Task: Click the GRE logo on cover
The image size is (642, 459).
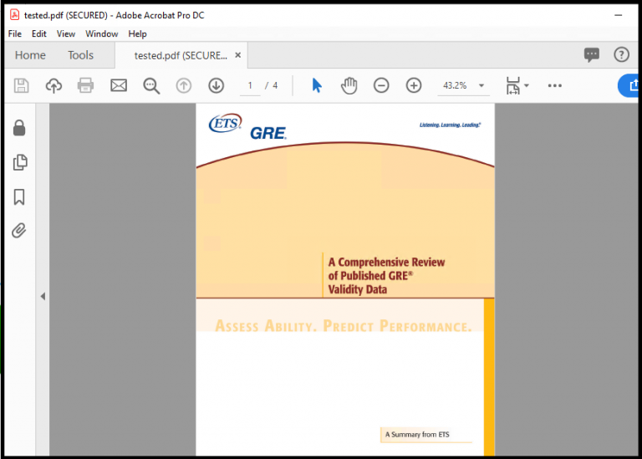Action: coord(268,133)
